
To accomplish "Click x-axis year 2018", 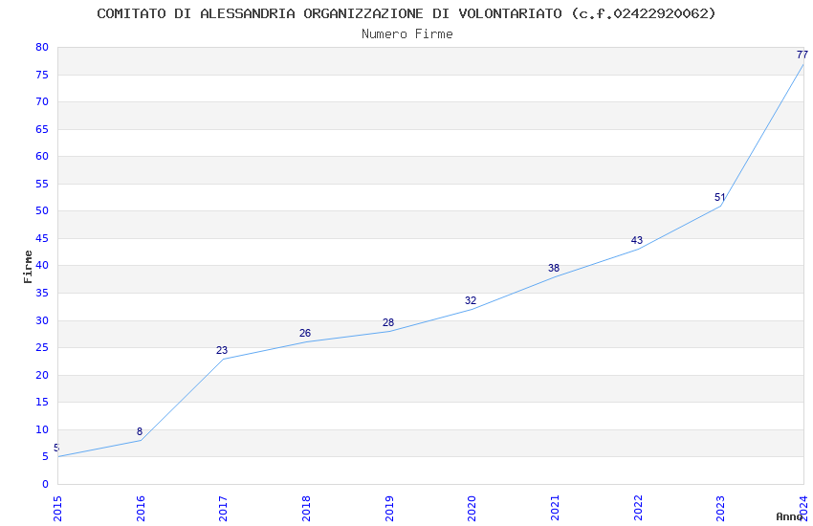I will pyautogui.click(x=306, y=508).
